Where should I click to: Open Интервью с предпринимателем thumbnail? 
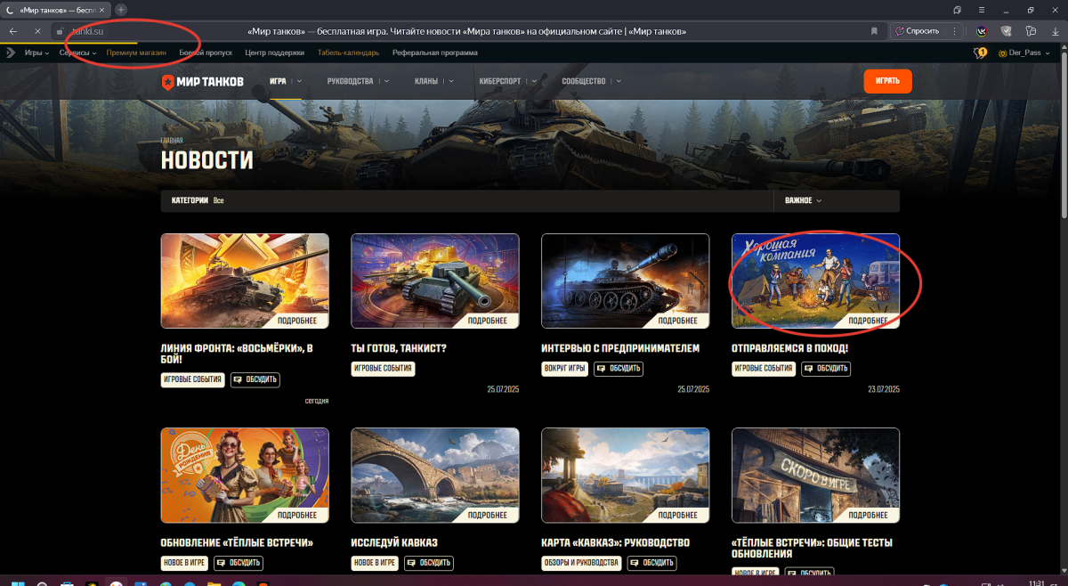tap(626, 281)
